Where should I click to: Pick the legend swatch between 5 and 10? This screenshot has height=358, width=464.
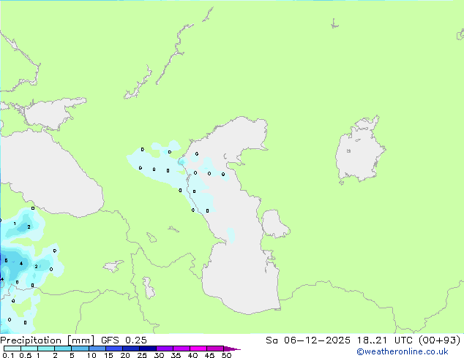[80, 349]
